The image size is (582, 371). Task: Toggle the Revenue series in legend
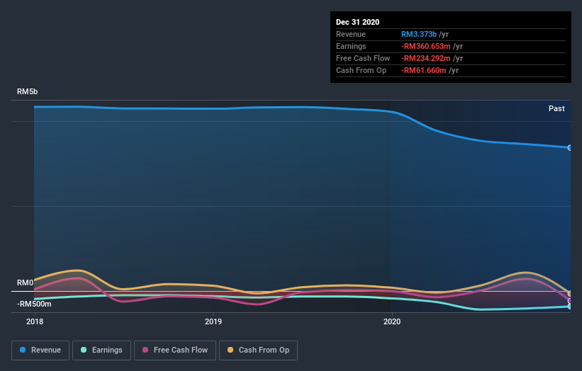(x=40, y=350)
